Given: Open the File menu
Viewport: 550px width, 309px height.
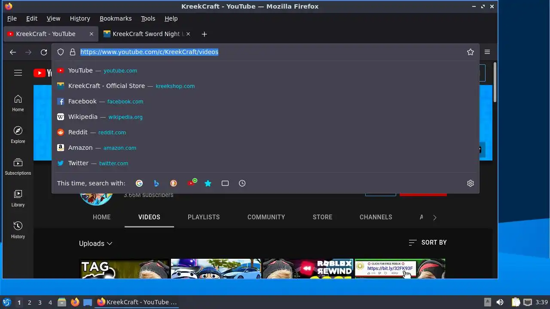Looking at the screenshot, I should click(12, 18).
